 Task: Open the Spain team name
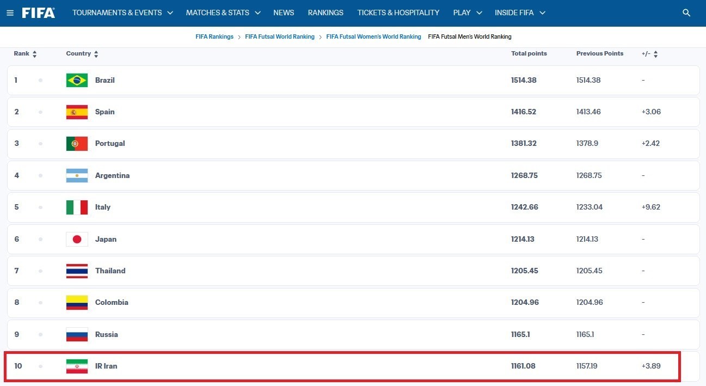coord(105,112)
